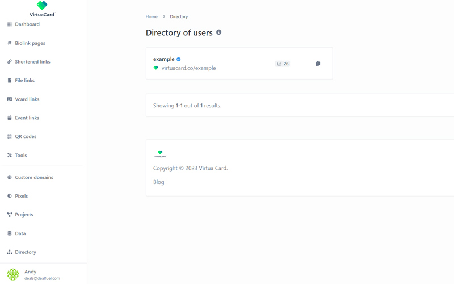Go to Biolink pages

(30, 43)
